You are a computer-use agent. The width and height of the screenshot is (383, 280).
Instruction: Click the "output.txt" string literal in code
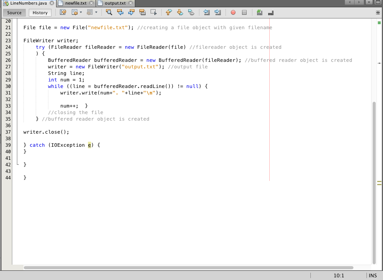click(x=140, y=67)
